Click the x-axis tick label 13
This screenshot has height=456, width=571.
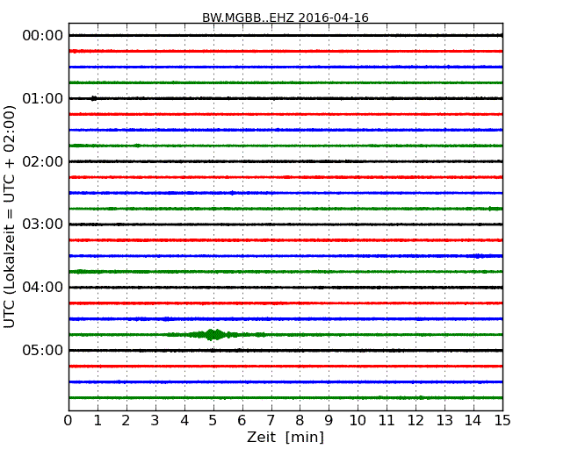[x=445, y=421]
